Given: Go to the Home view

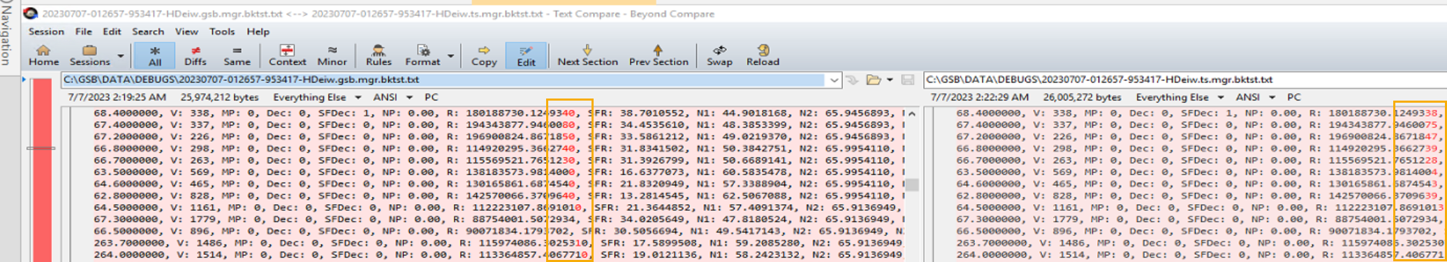Looking at the screenshot, I should coord(43,55).
